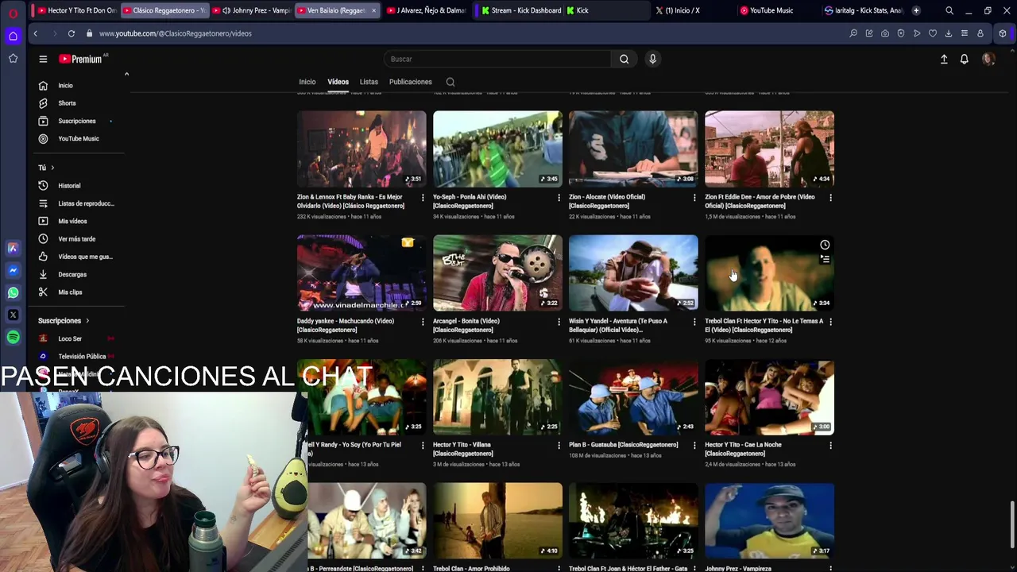Click the Buscar search input field
The image size is (1017, 572).
[x=497, y=59]
